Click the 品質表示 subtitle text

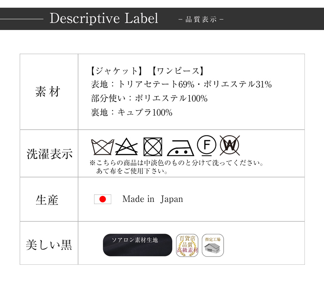[201, 20]
